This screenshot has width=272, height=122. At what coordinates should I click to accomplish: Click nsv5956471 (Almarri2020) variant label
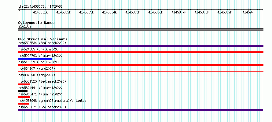tap(40, 94)
